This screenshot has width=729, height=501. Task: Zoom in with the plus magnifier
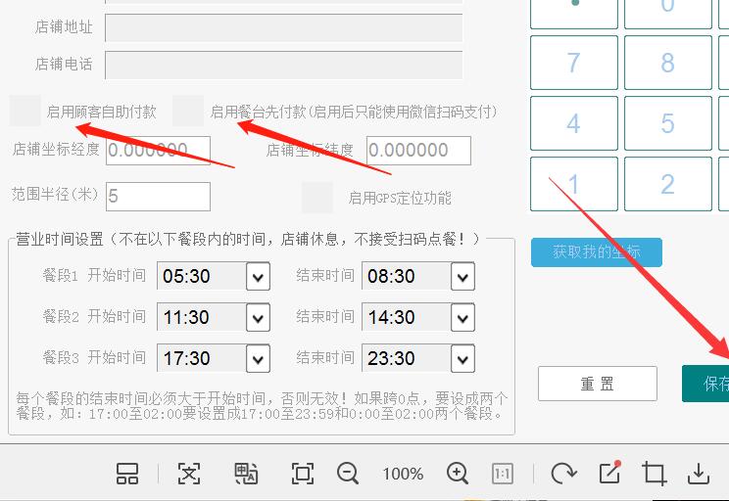pos(458,474)
